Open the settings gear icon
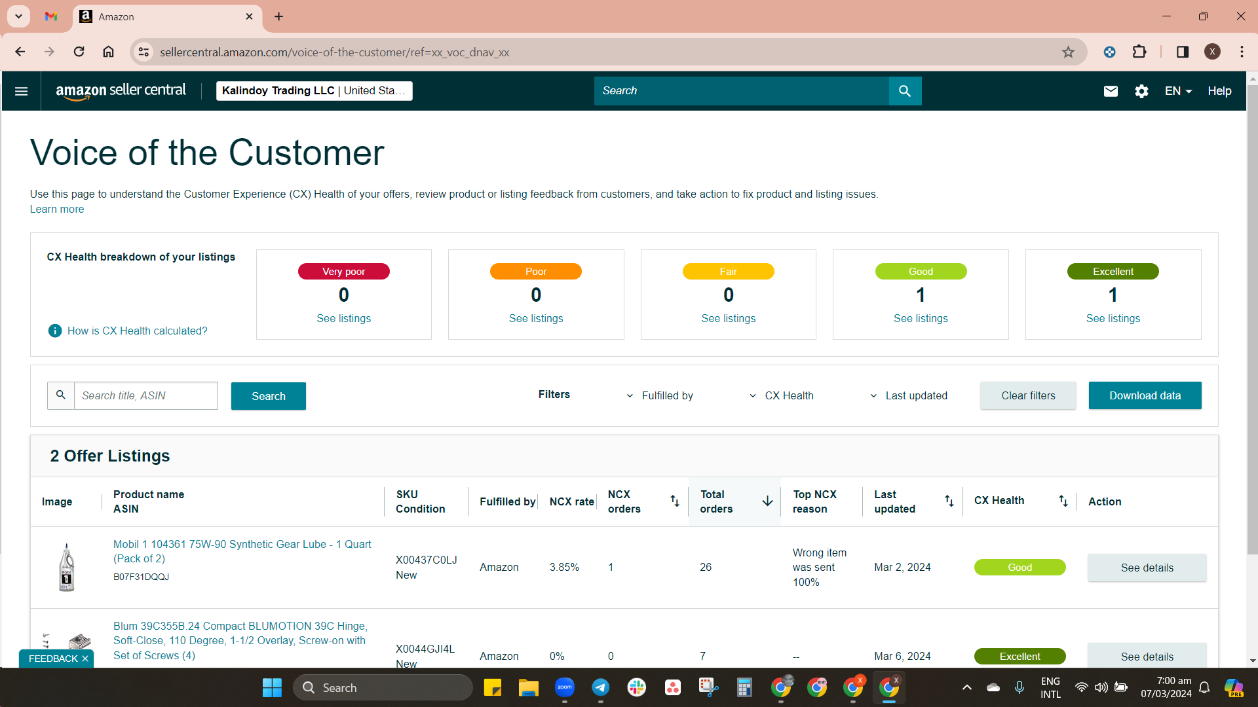Screen dimensions: 1258x707 click(x=1141, y=91)
